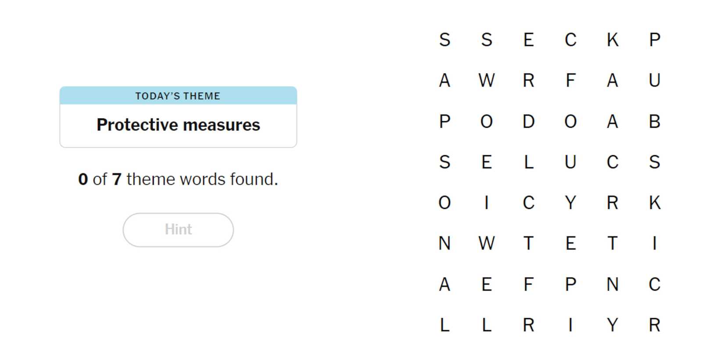
Task: Select the F between E and P
Action: click(528, 284)
